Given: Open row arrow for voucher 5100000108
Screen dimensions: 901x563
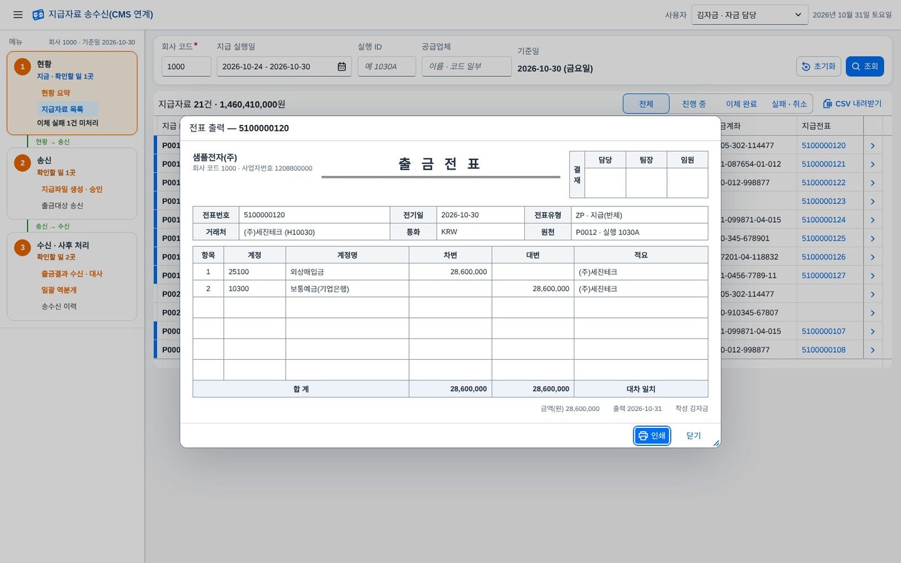Looking at the screenshot, I should [873, 350].
